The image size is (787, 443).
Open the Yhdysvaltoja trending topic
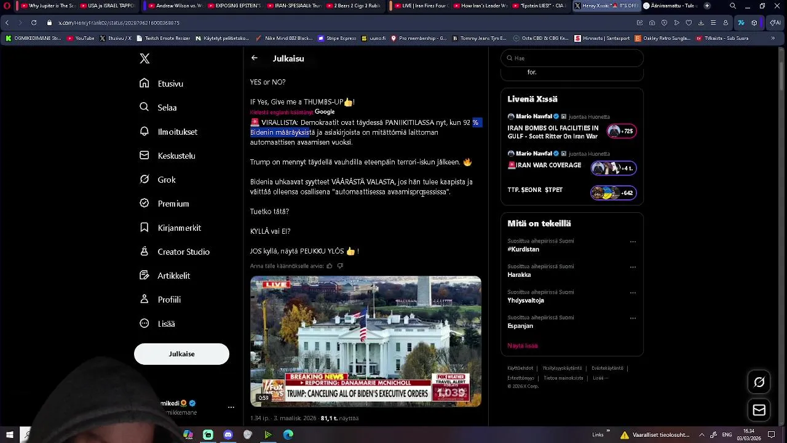[526, 300]
